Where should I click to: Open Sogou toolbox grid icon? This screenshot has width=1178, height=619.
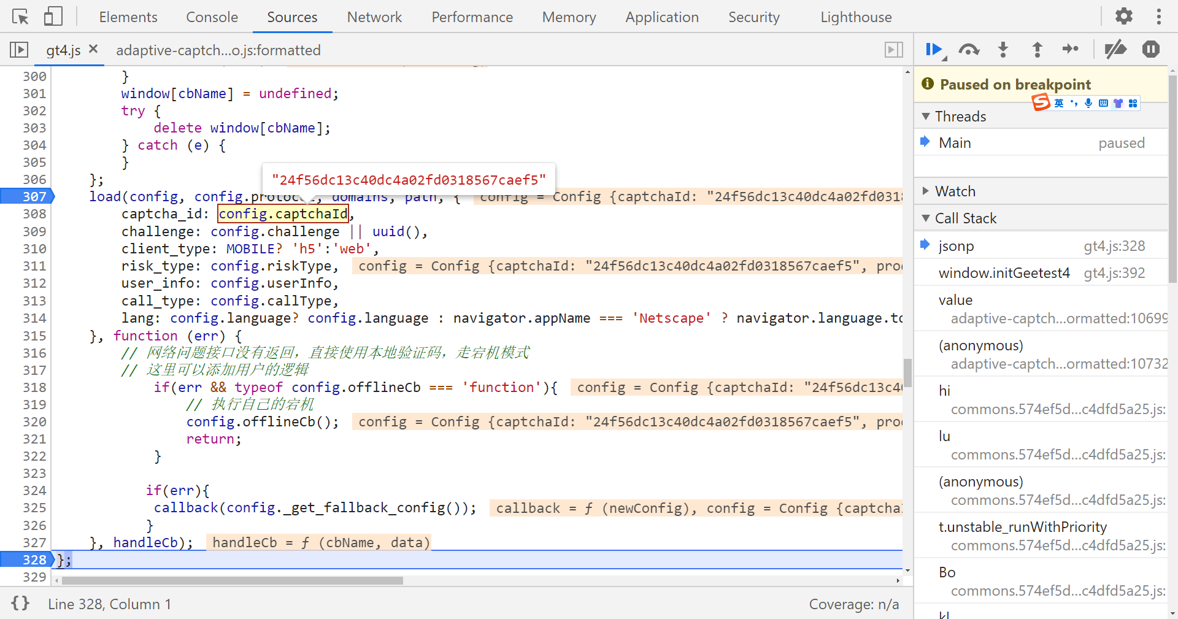(1133, 103)
